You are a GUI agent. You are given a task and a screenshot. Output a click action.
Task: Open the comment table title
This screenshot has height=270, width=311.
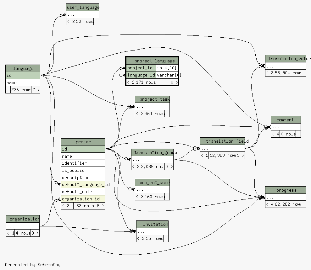coord(286,120)
